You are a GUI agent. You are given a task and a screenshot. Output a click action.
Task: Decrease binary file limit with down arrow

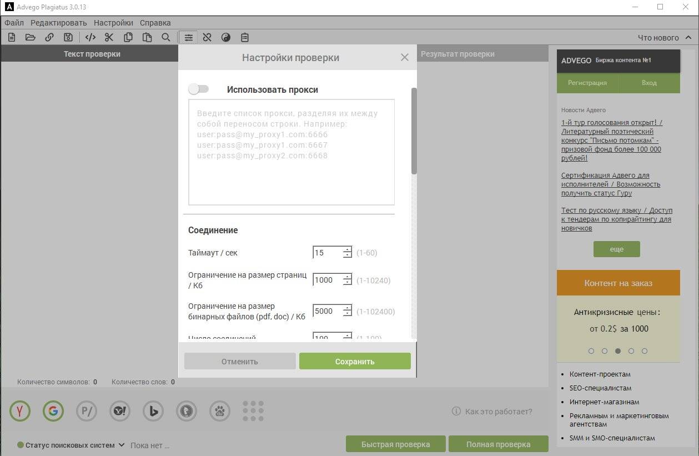click(347, 314)
